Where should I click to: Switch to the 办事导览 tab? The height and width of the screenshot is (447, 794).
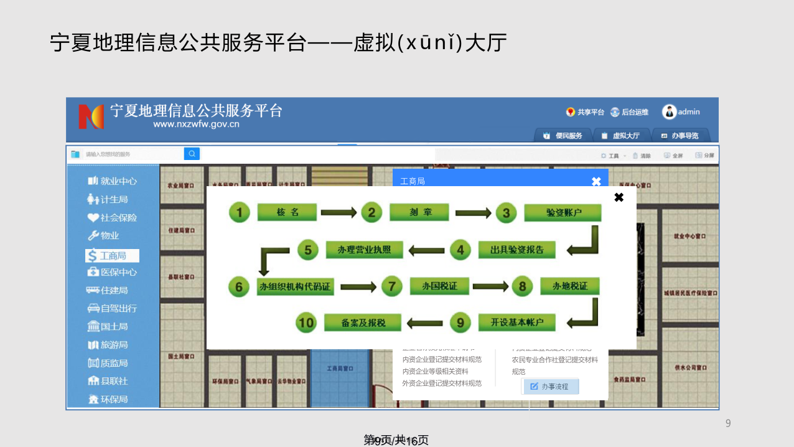pos(680,136)
